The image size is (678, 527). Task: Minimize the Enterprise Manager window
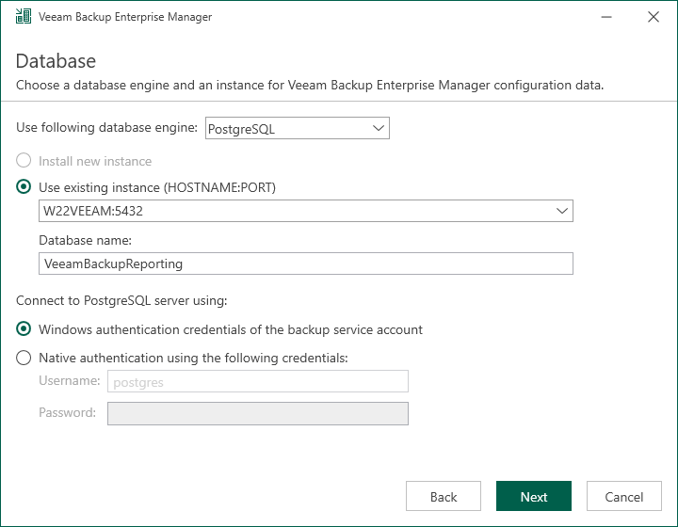point(606,17)
